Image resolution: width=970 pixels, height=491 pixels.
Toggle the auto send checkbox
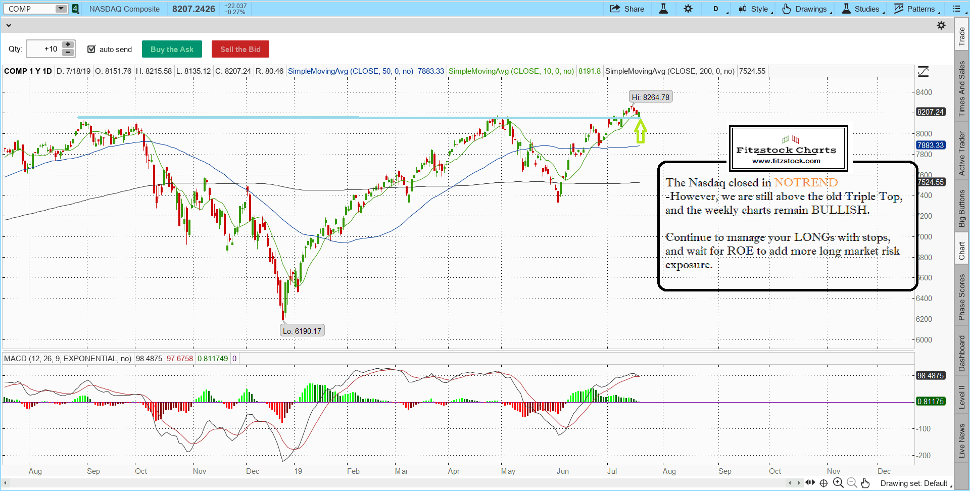pos(91,49)
